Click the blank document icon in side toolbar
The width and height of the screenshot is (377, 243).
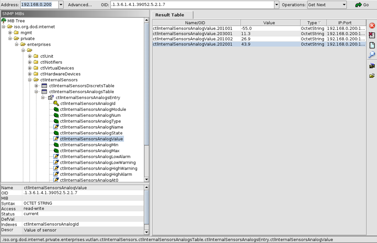372,45
